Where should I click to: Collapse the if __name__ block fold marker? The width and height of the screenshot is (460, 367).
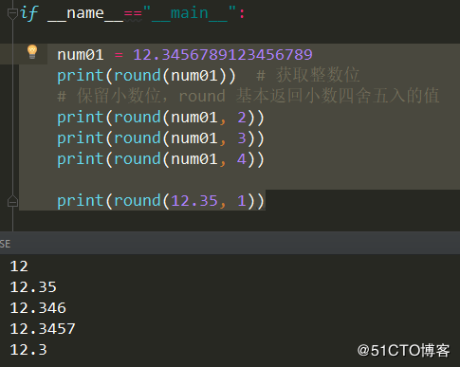[12, 14]
